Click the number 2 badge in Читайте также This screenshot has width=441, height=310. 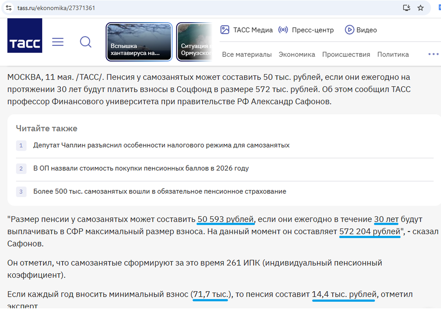coord(21,169)
